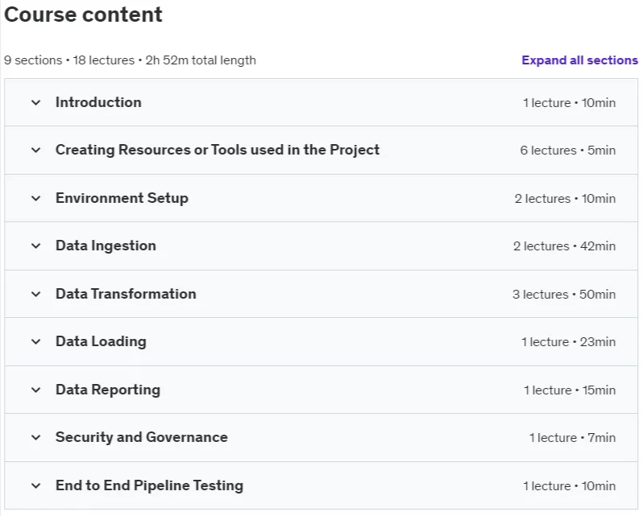643x516 pixels.
Task: Expand the Data Ingestion chevron
Action: coord(36,246)
